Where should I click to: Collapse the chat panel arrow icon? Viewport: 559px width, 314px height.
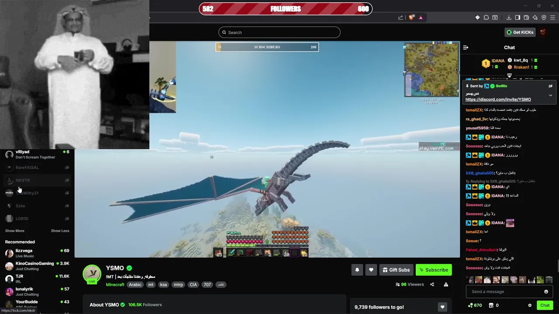click(466, 48)
